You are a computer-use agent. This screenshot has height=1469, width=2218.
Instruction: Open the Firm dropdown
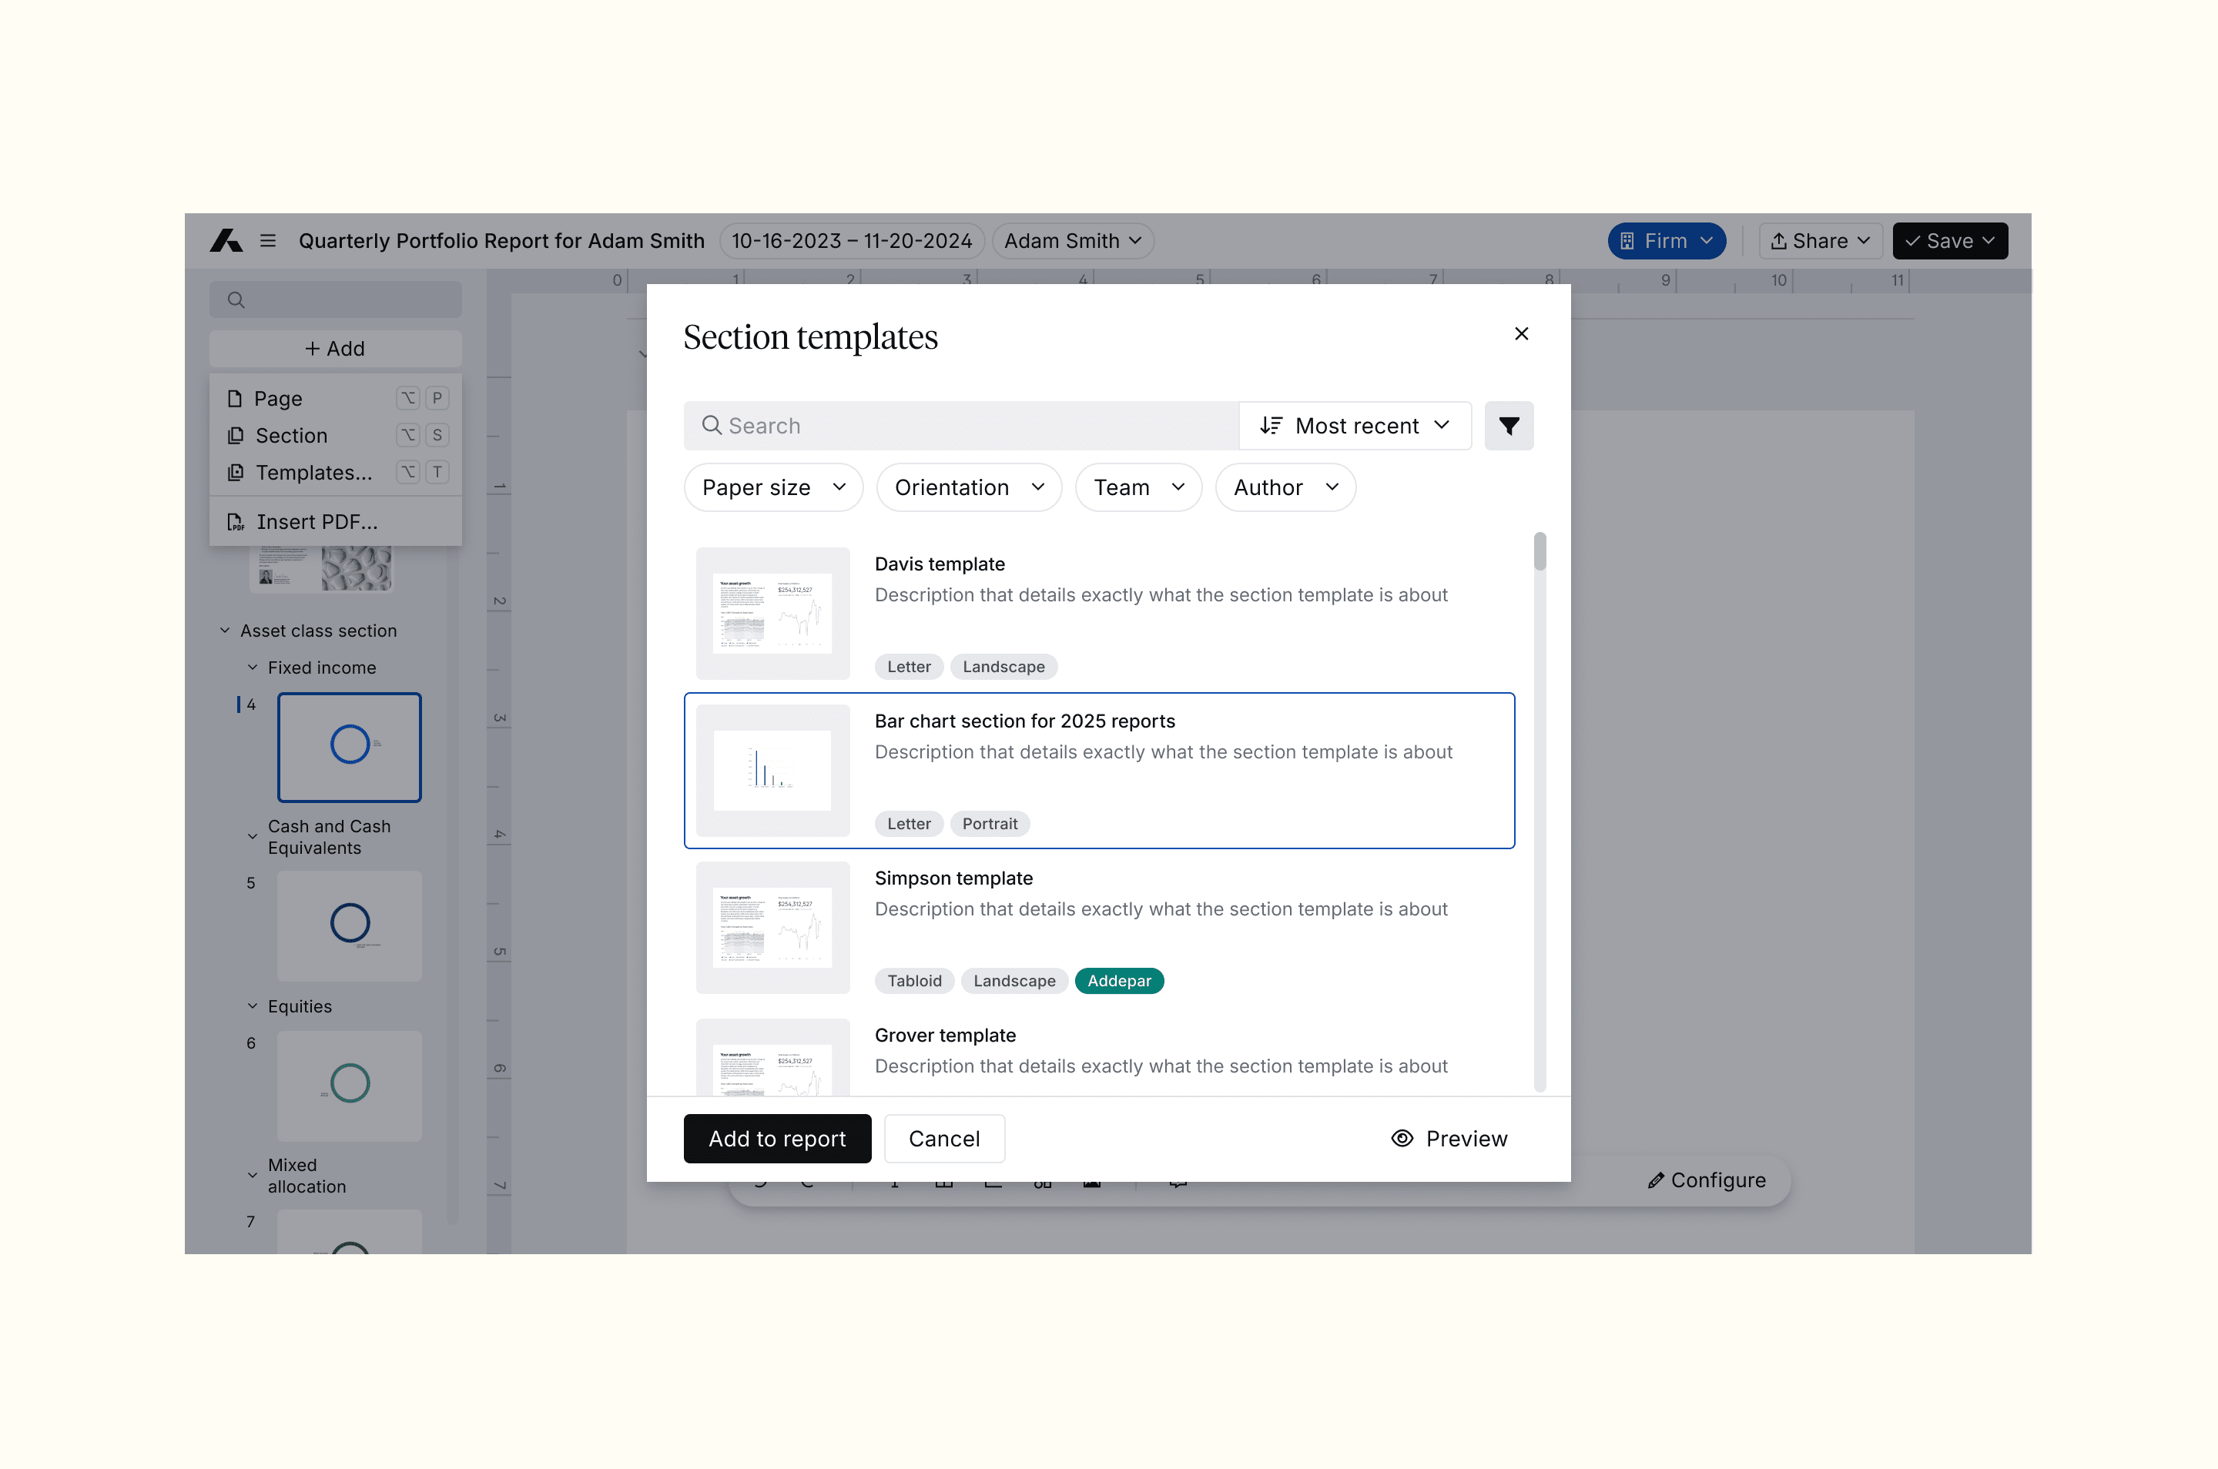pos(1666,241)
